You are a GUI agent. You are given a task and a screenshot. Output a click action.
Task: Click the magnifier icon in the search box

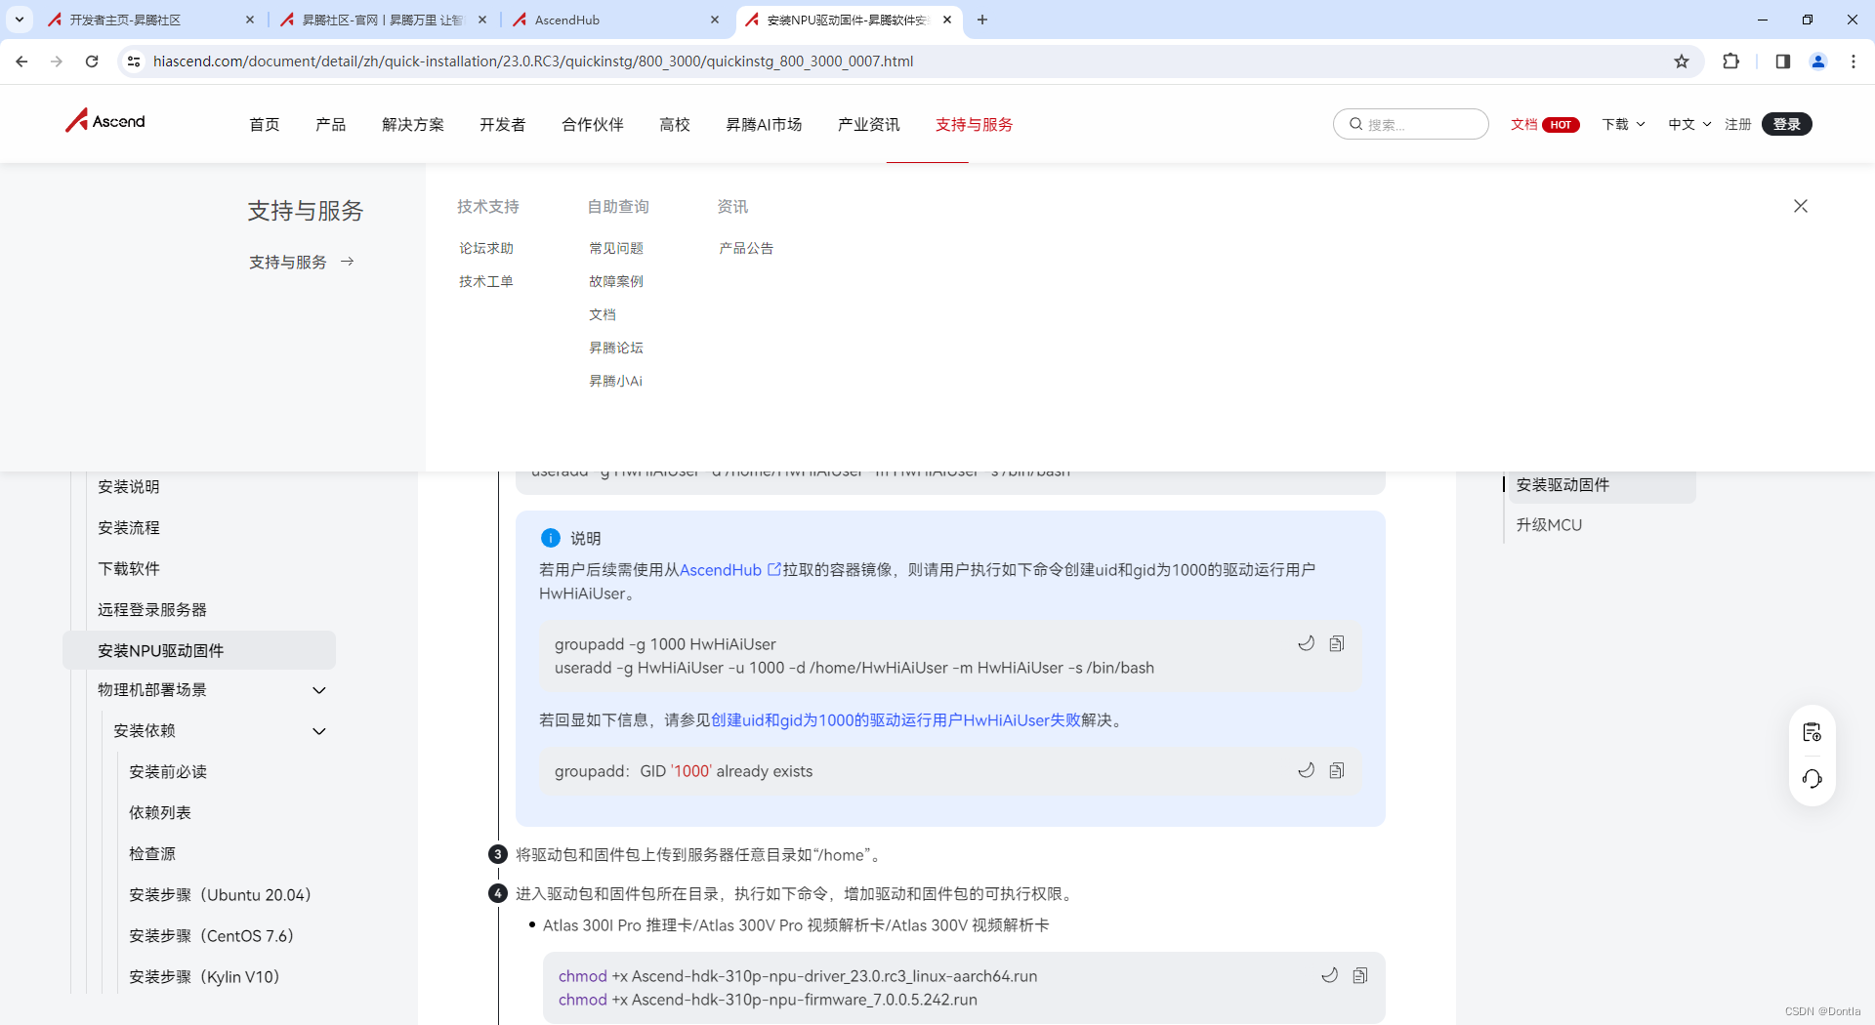[x=1355, y=124]
